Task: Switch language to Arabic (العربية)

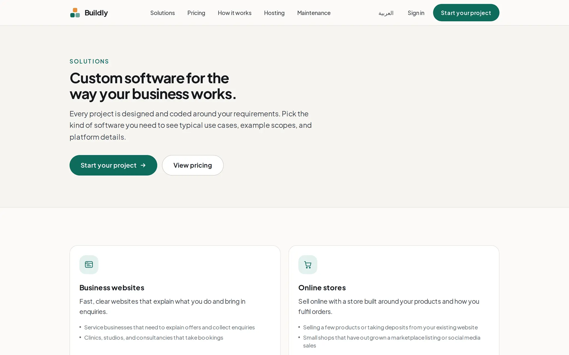Action: tap(386, 13)
